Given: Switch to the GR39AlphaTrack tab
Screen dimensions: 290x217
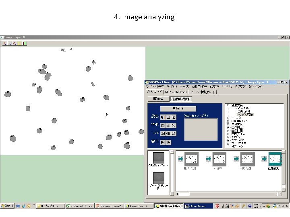Looking at the screenshot, I should [176, 92].
